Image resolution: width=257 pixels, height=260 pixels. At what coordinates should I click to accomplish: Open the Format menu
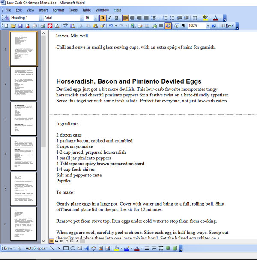tap(58, 10)
